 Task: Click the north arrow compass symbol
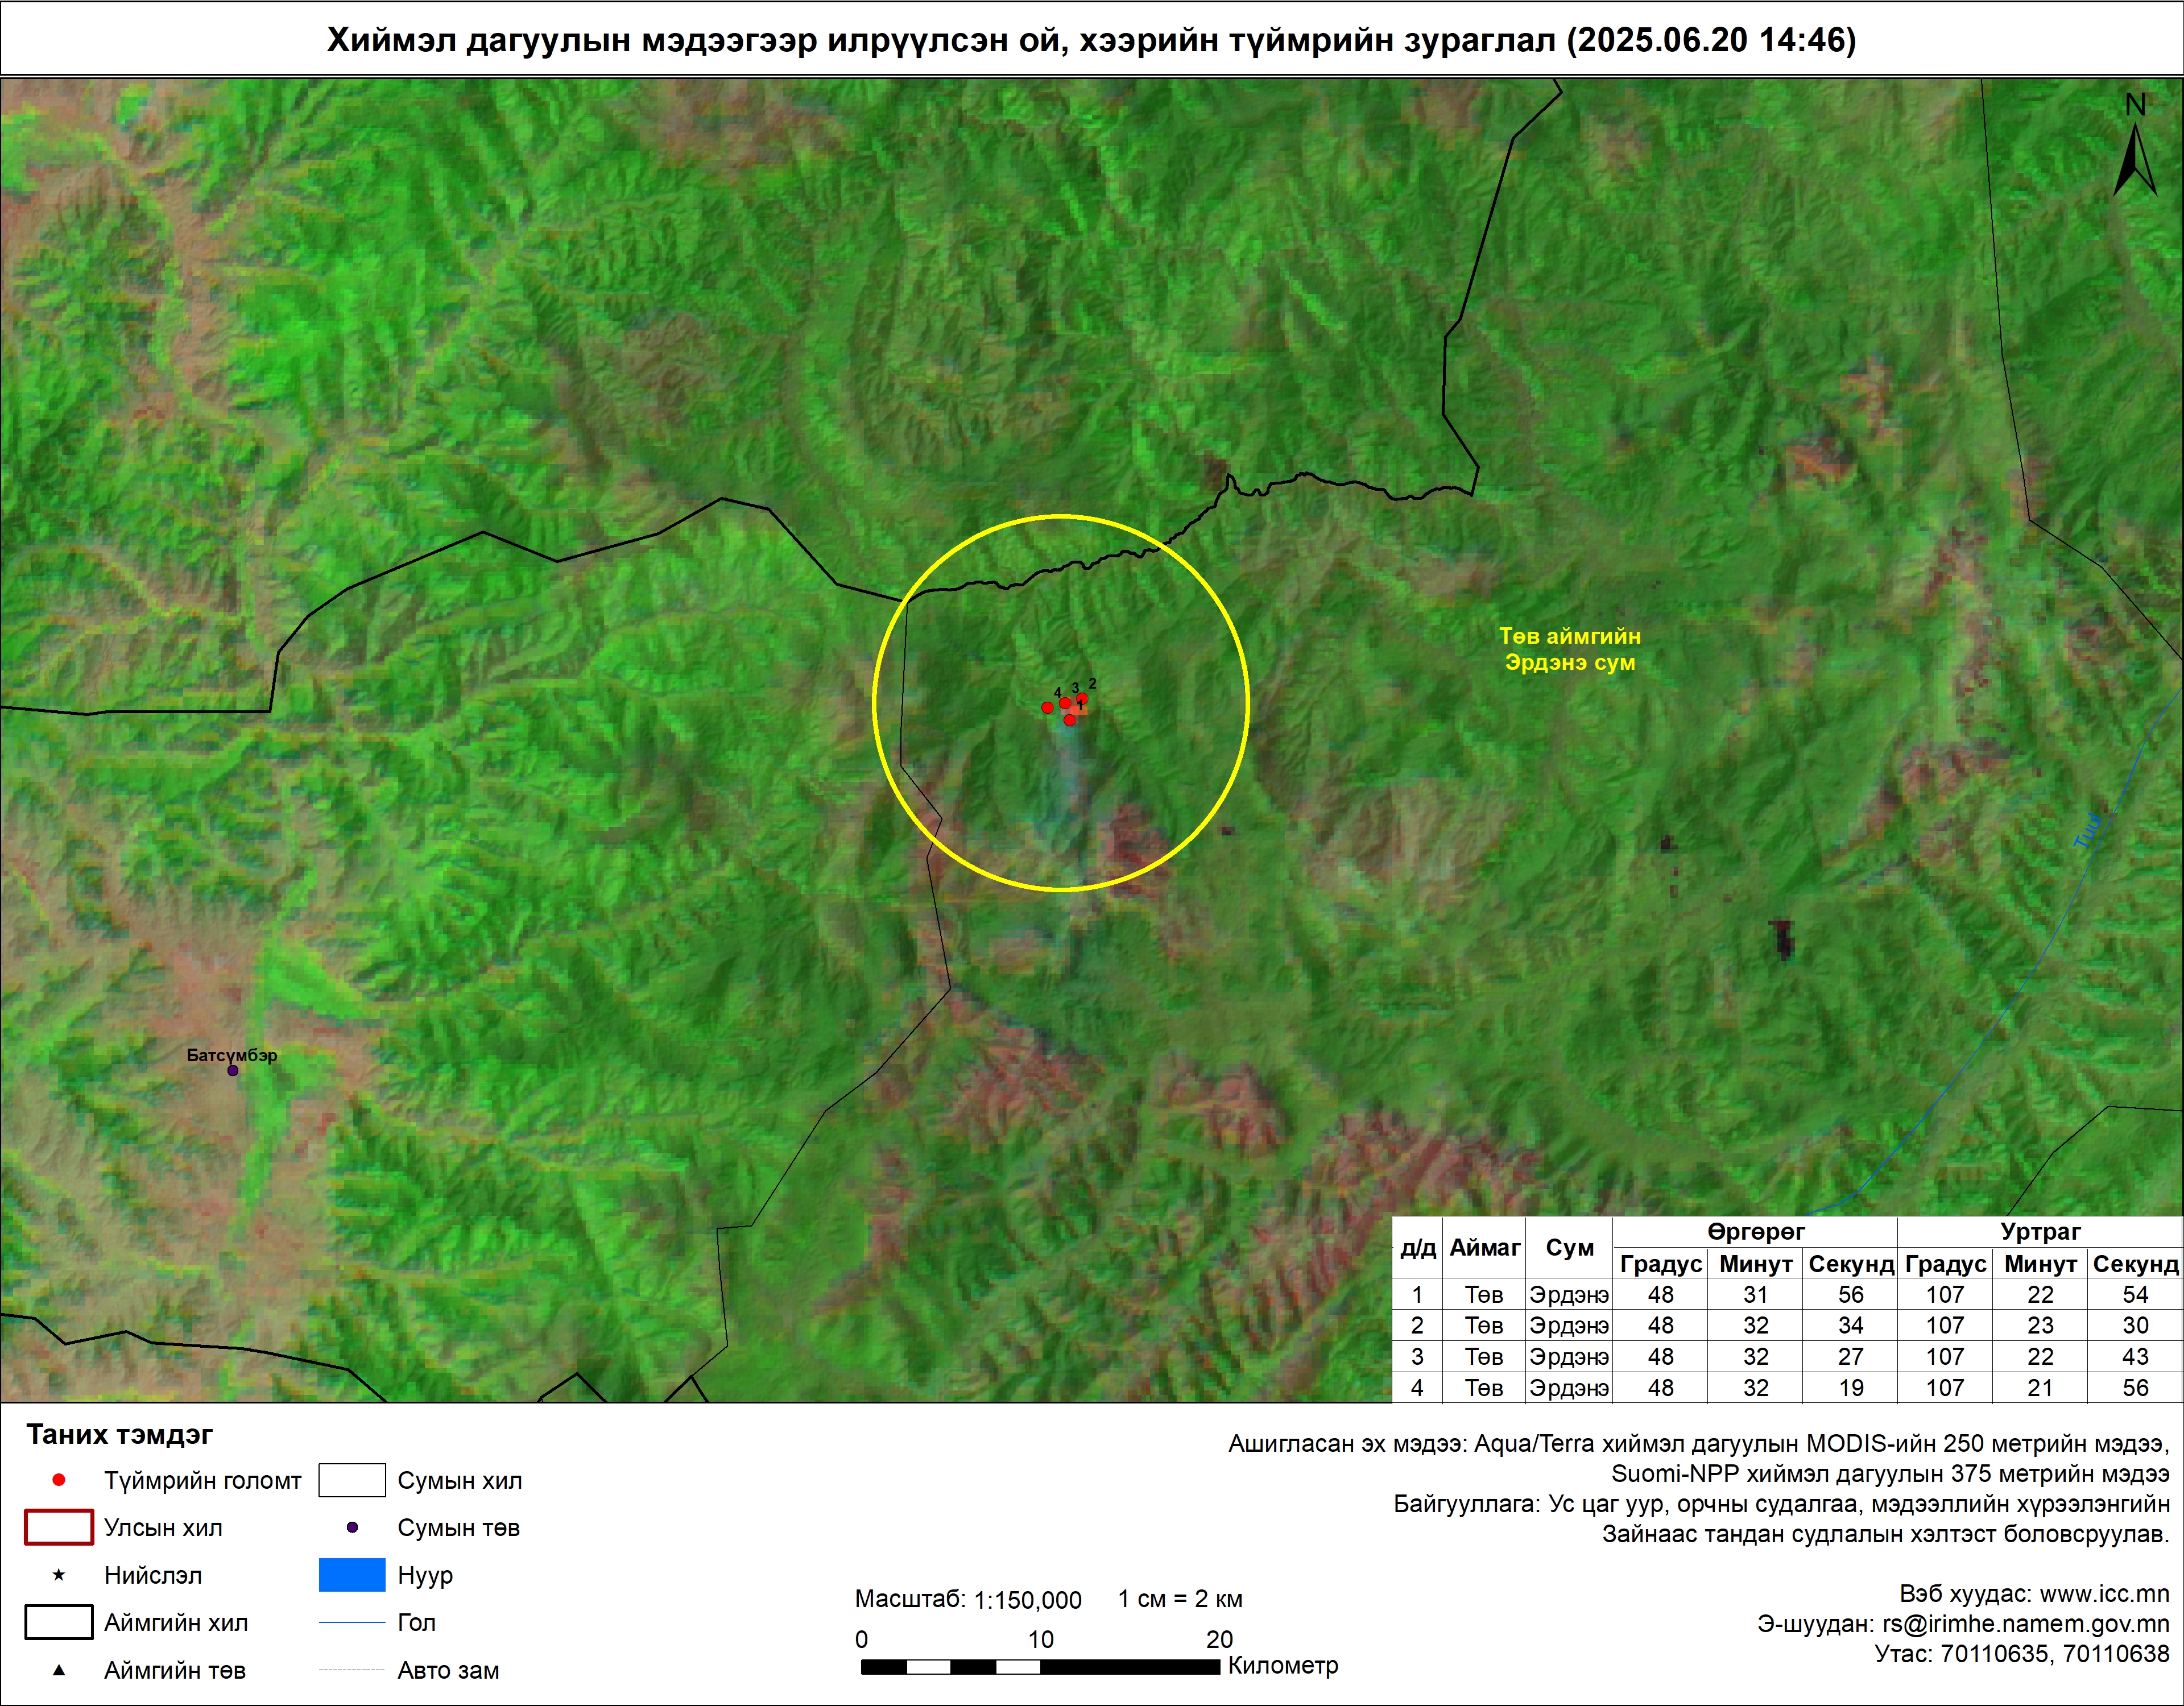coord(2135,145)
